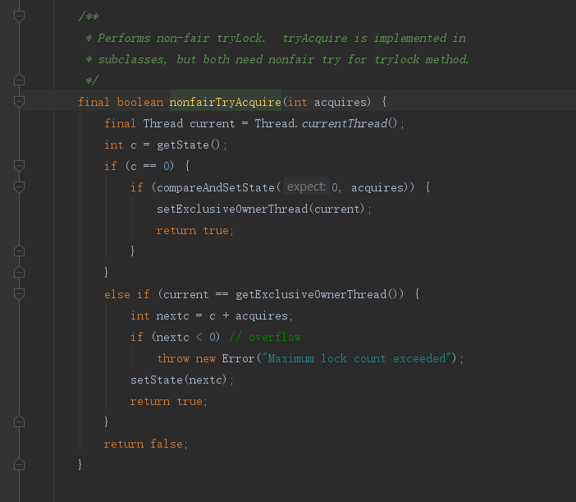
Task: Click 'return true' after setExclusiveOwnerThread
Action: click(x=195, y=230)
